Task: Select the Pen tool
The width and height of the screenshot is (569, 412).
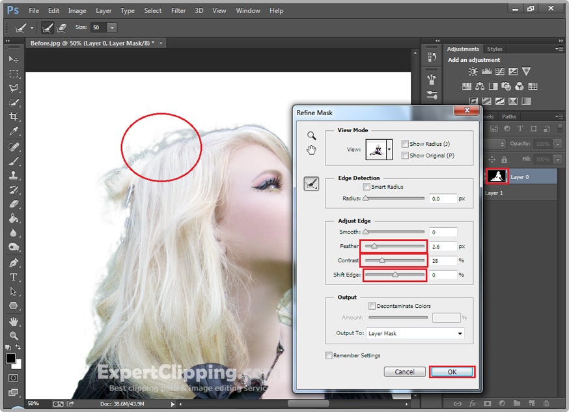Action: click(x=13, y=262)
